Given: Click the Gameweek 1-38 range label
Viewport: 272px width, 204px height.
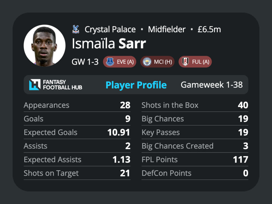Looking at the screenshot, I should 212,85.
